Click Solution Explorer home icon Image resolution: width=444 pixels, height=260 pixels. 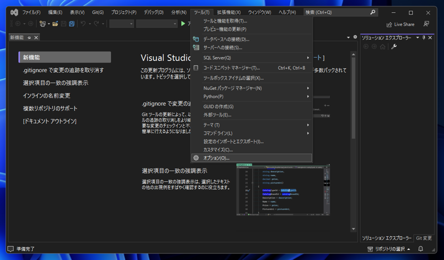(x=383, y=47)
